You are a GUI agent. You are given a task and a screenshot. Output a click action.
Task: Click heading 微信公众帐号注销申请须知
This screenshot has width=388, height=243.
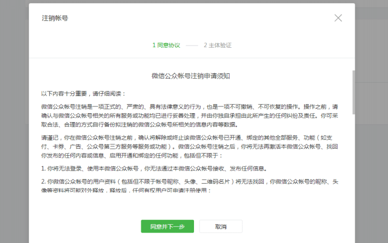click(191, 76)
